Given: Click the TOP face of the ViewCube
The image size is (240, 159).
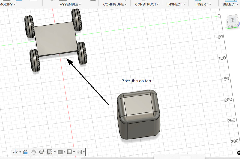Looking at the screenshot, I should pyautogui.click(x=233, y=20).
